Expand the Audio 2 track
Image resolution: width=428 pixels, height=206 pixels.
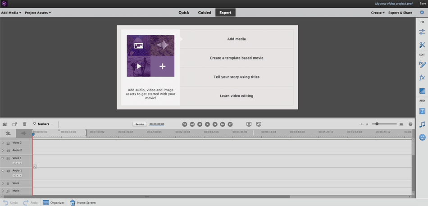[x=3, y=151]
